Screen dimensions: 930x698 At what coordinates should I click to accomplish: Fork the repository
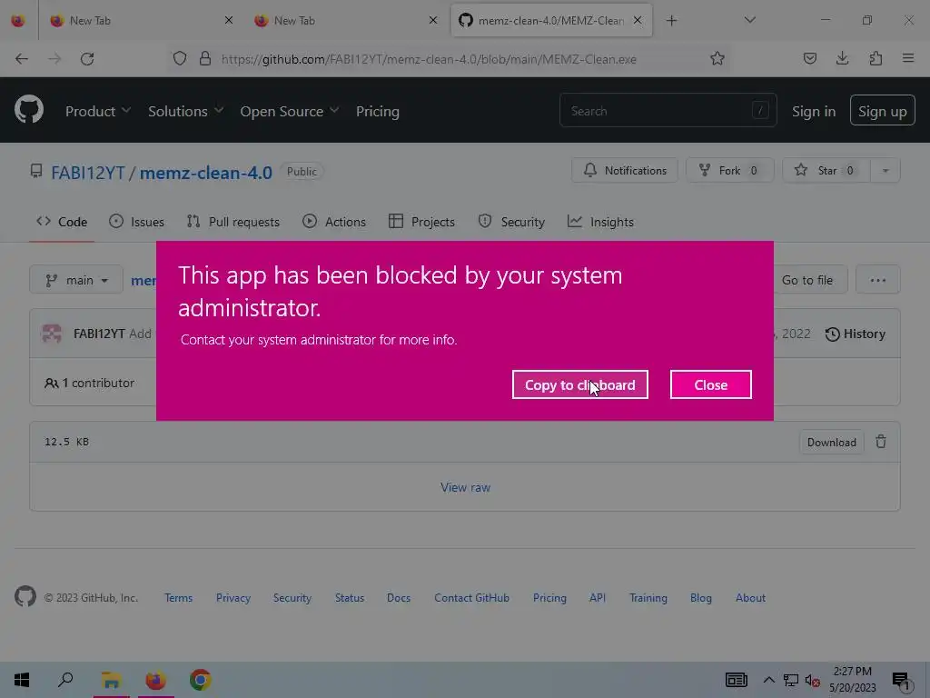[729, 170]
